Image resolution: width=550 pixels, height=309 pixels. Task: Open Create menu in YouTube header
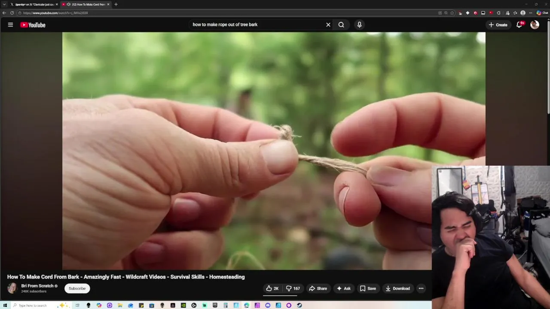tap(498, 25)
